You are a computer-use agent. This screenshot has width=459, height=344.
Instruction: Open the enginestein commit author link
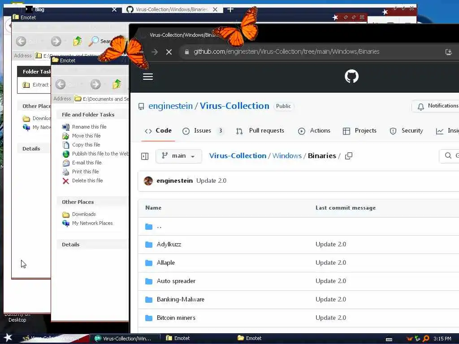[x=174, y=181]
